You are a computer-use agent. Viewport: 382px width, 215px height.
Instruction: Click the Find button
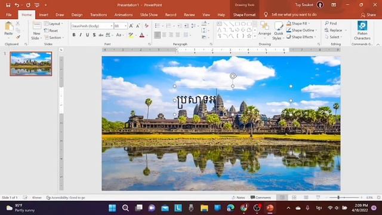click(x=331, y=23)
